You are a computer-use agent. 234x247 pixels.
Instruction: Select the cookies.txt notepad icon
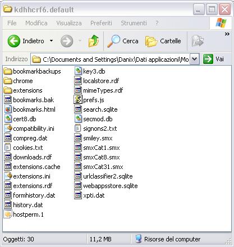point(8,148)
